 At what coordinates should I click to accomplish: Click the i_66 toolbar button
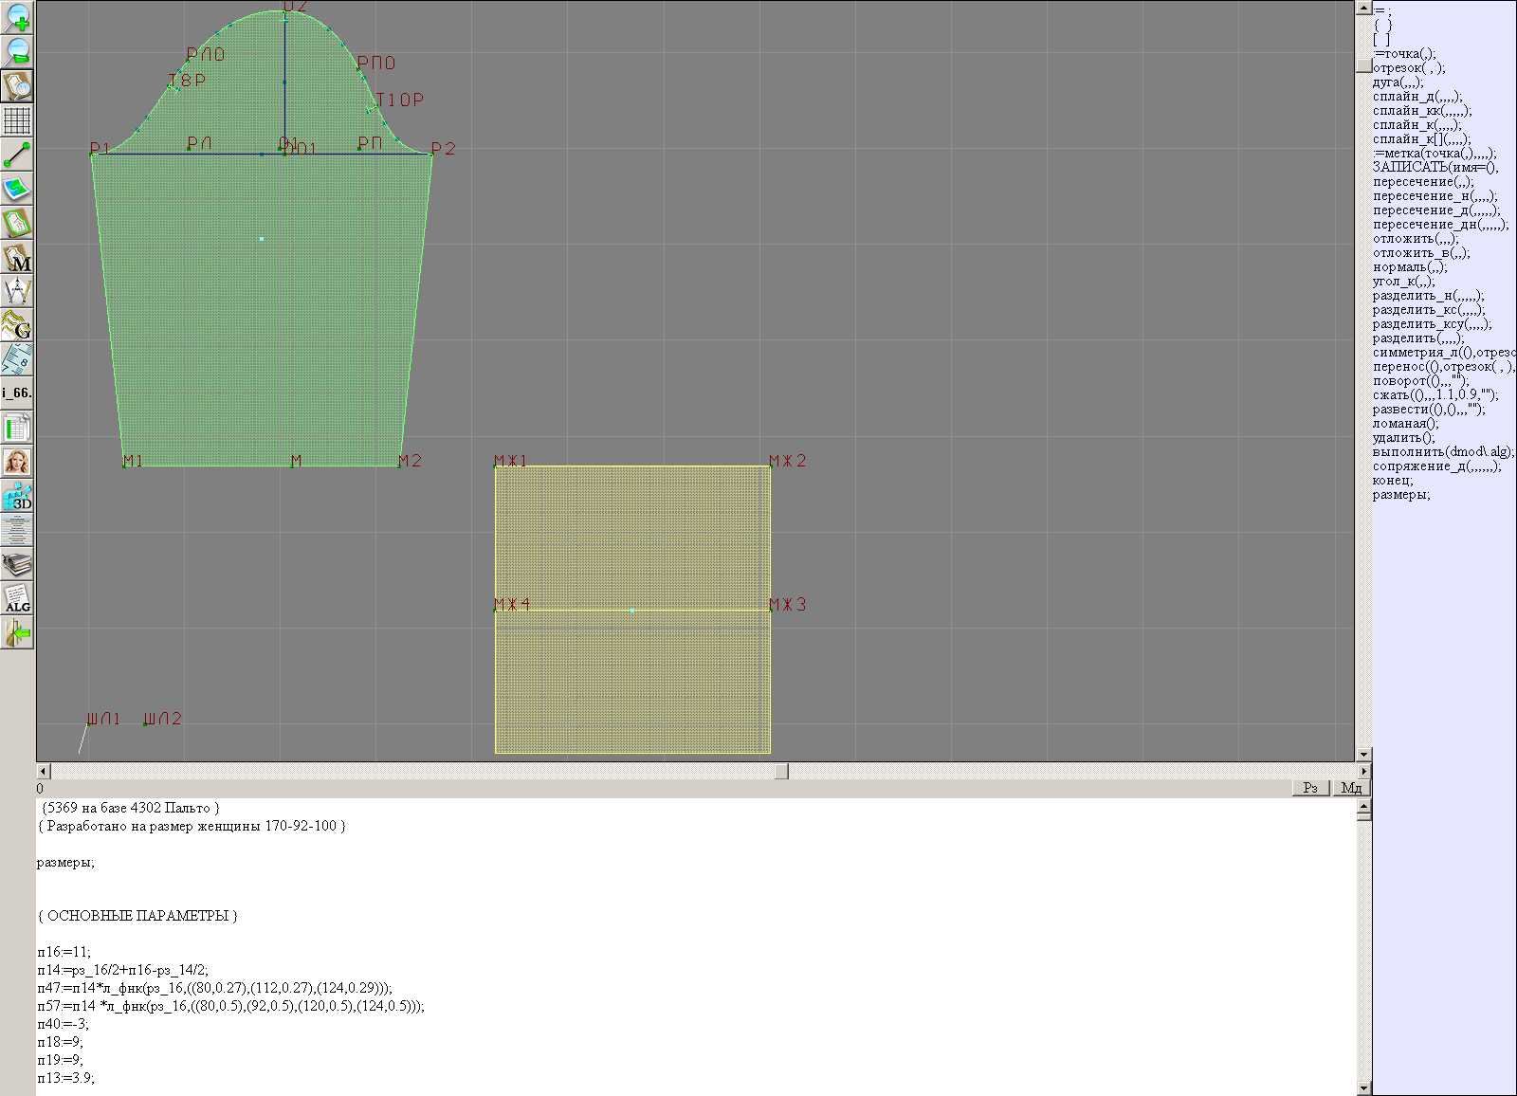point(17,393)
